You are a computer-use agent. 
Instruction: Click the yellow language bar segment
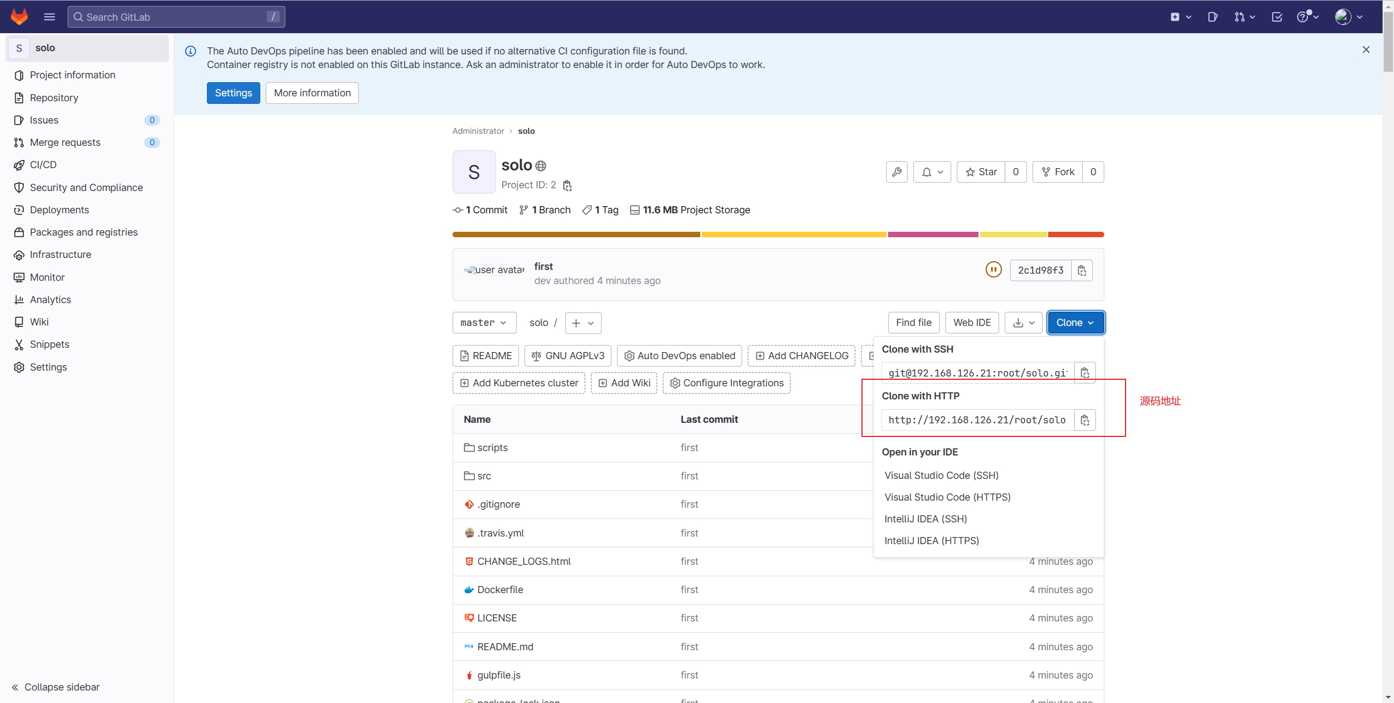pyautogui.click(x=794, y=235)
